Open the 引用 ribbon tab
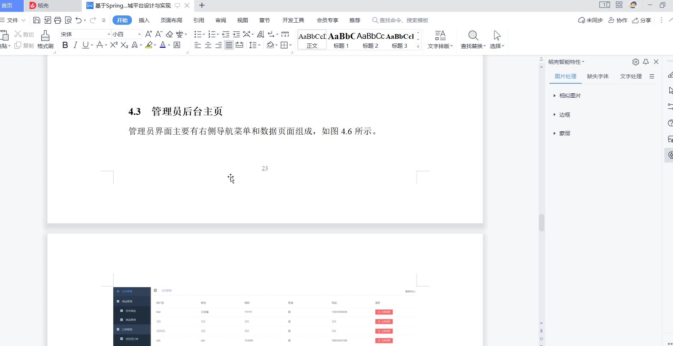This screenshot has width=673, height=346. coord(198,20)
